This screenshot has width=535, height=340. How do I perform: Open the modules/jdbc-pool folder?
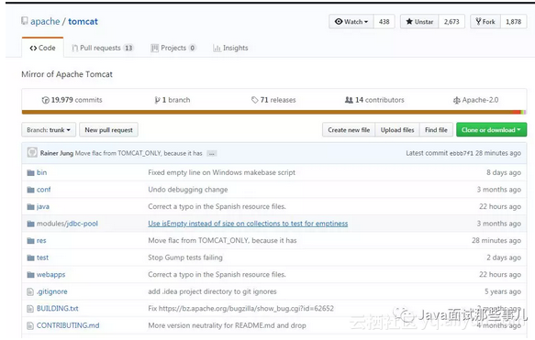tap(67, 224)
